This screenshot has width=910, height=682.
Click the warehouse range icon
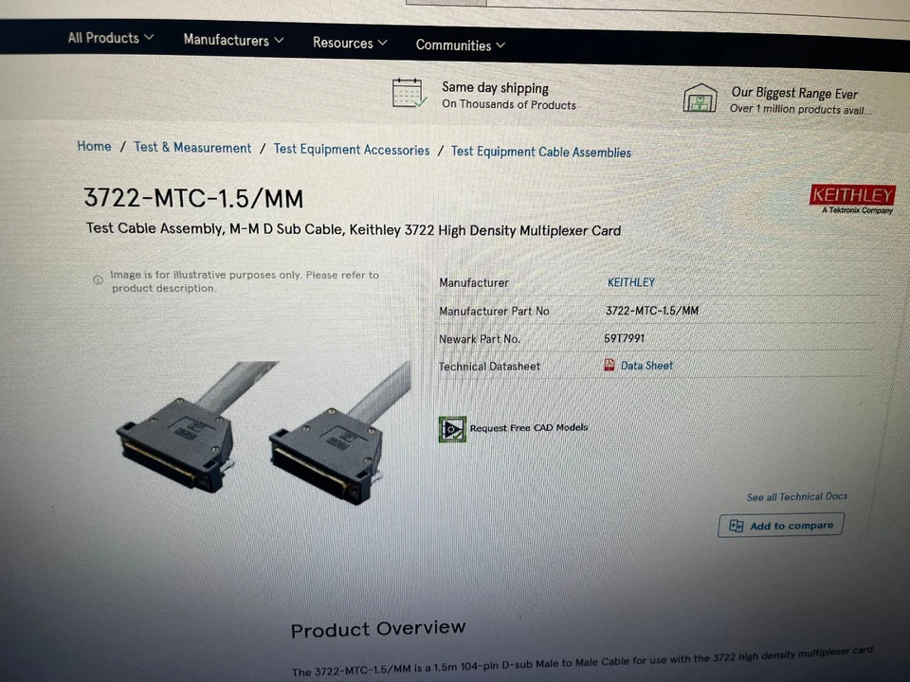[700, 98]
